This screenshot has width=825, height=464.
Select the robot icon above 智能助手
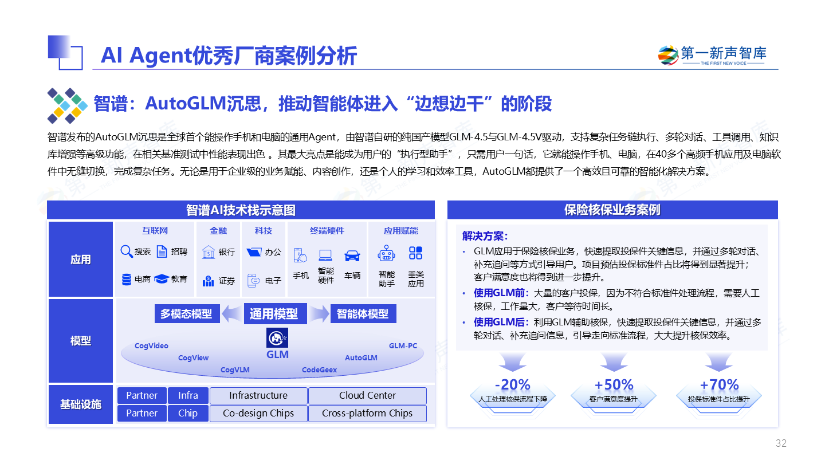387,254
